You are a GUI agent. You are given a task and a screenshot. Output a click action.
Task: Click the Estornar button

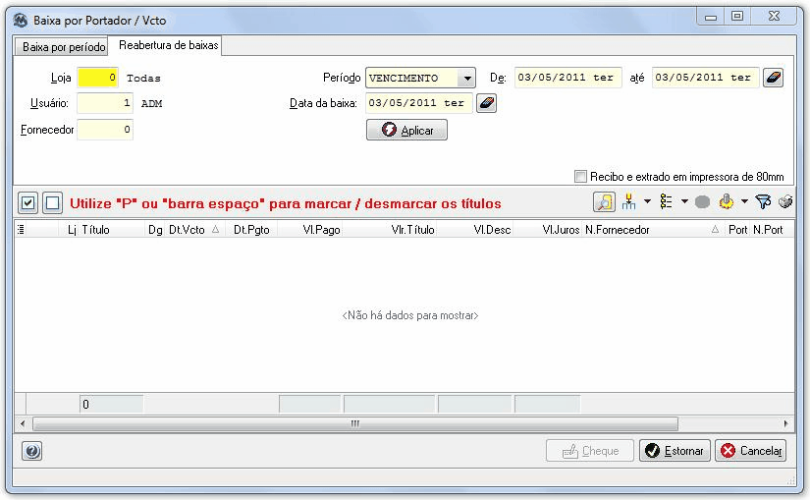[x=675, y=451]
